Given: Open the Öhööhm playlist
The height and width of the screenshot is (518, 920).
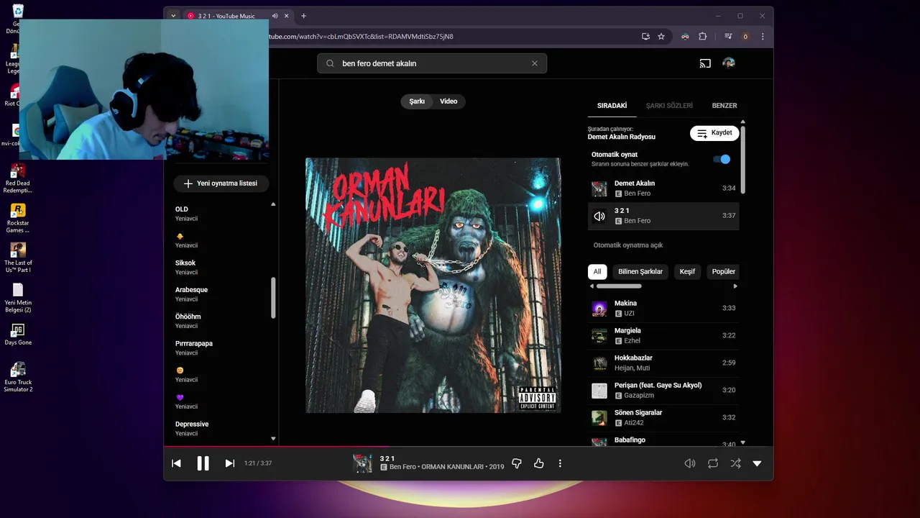Looking at the screenshot, I should click(x=221, y=321).
